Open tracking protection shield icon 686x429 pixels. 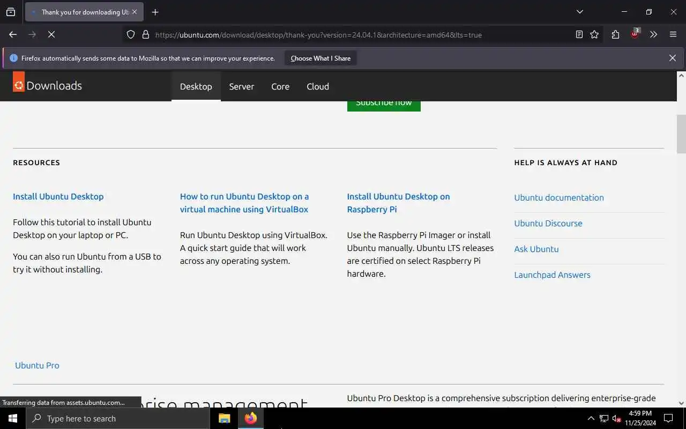pyautogui.click(x=131, y=34)
